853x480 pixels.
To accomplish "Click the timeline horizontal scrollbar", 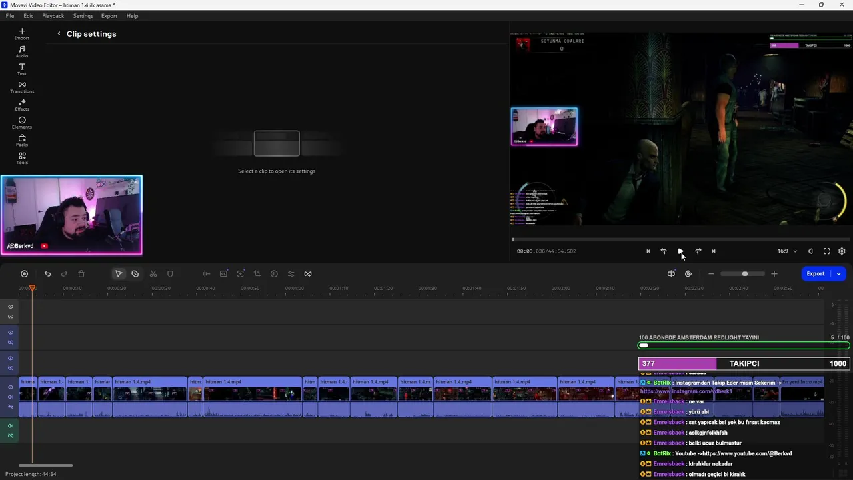I will click(x=45, y=465).
